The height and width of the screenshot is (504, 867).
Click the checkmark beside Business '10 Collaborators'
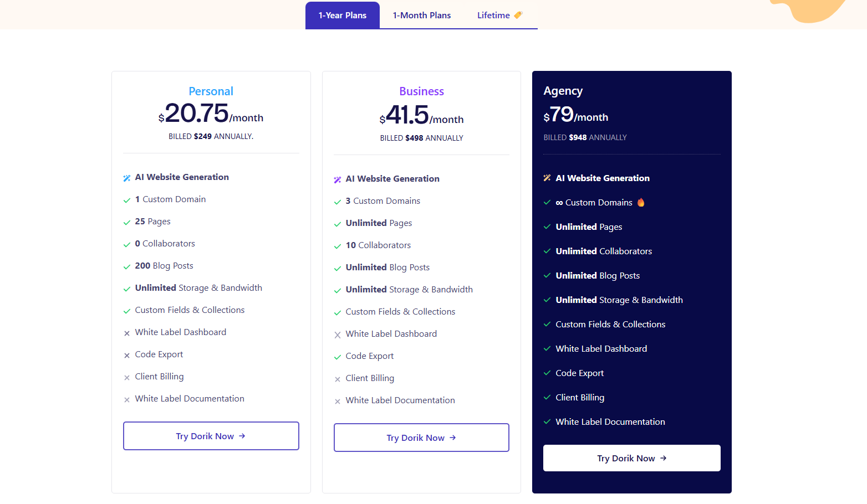coord(338,246)
